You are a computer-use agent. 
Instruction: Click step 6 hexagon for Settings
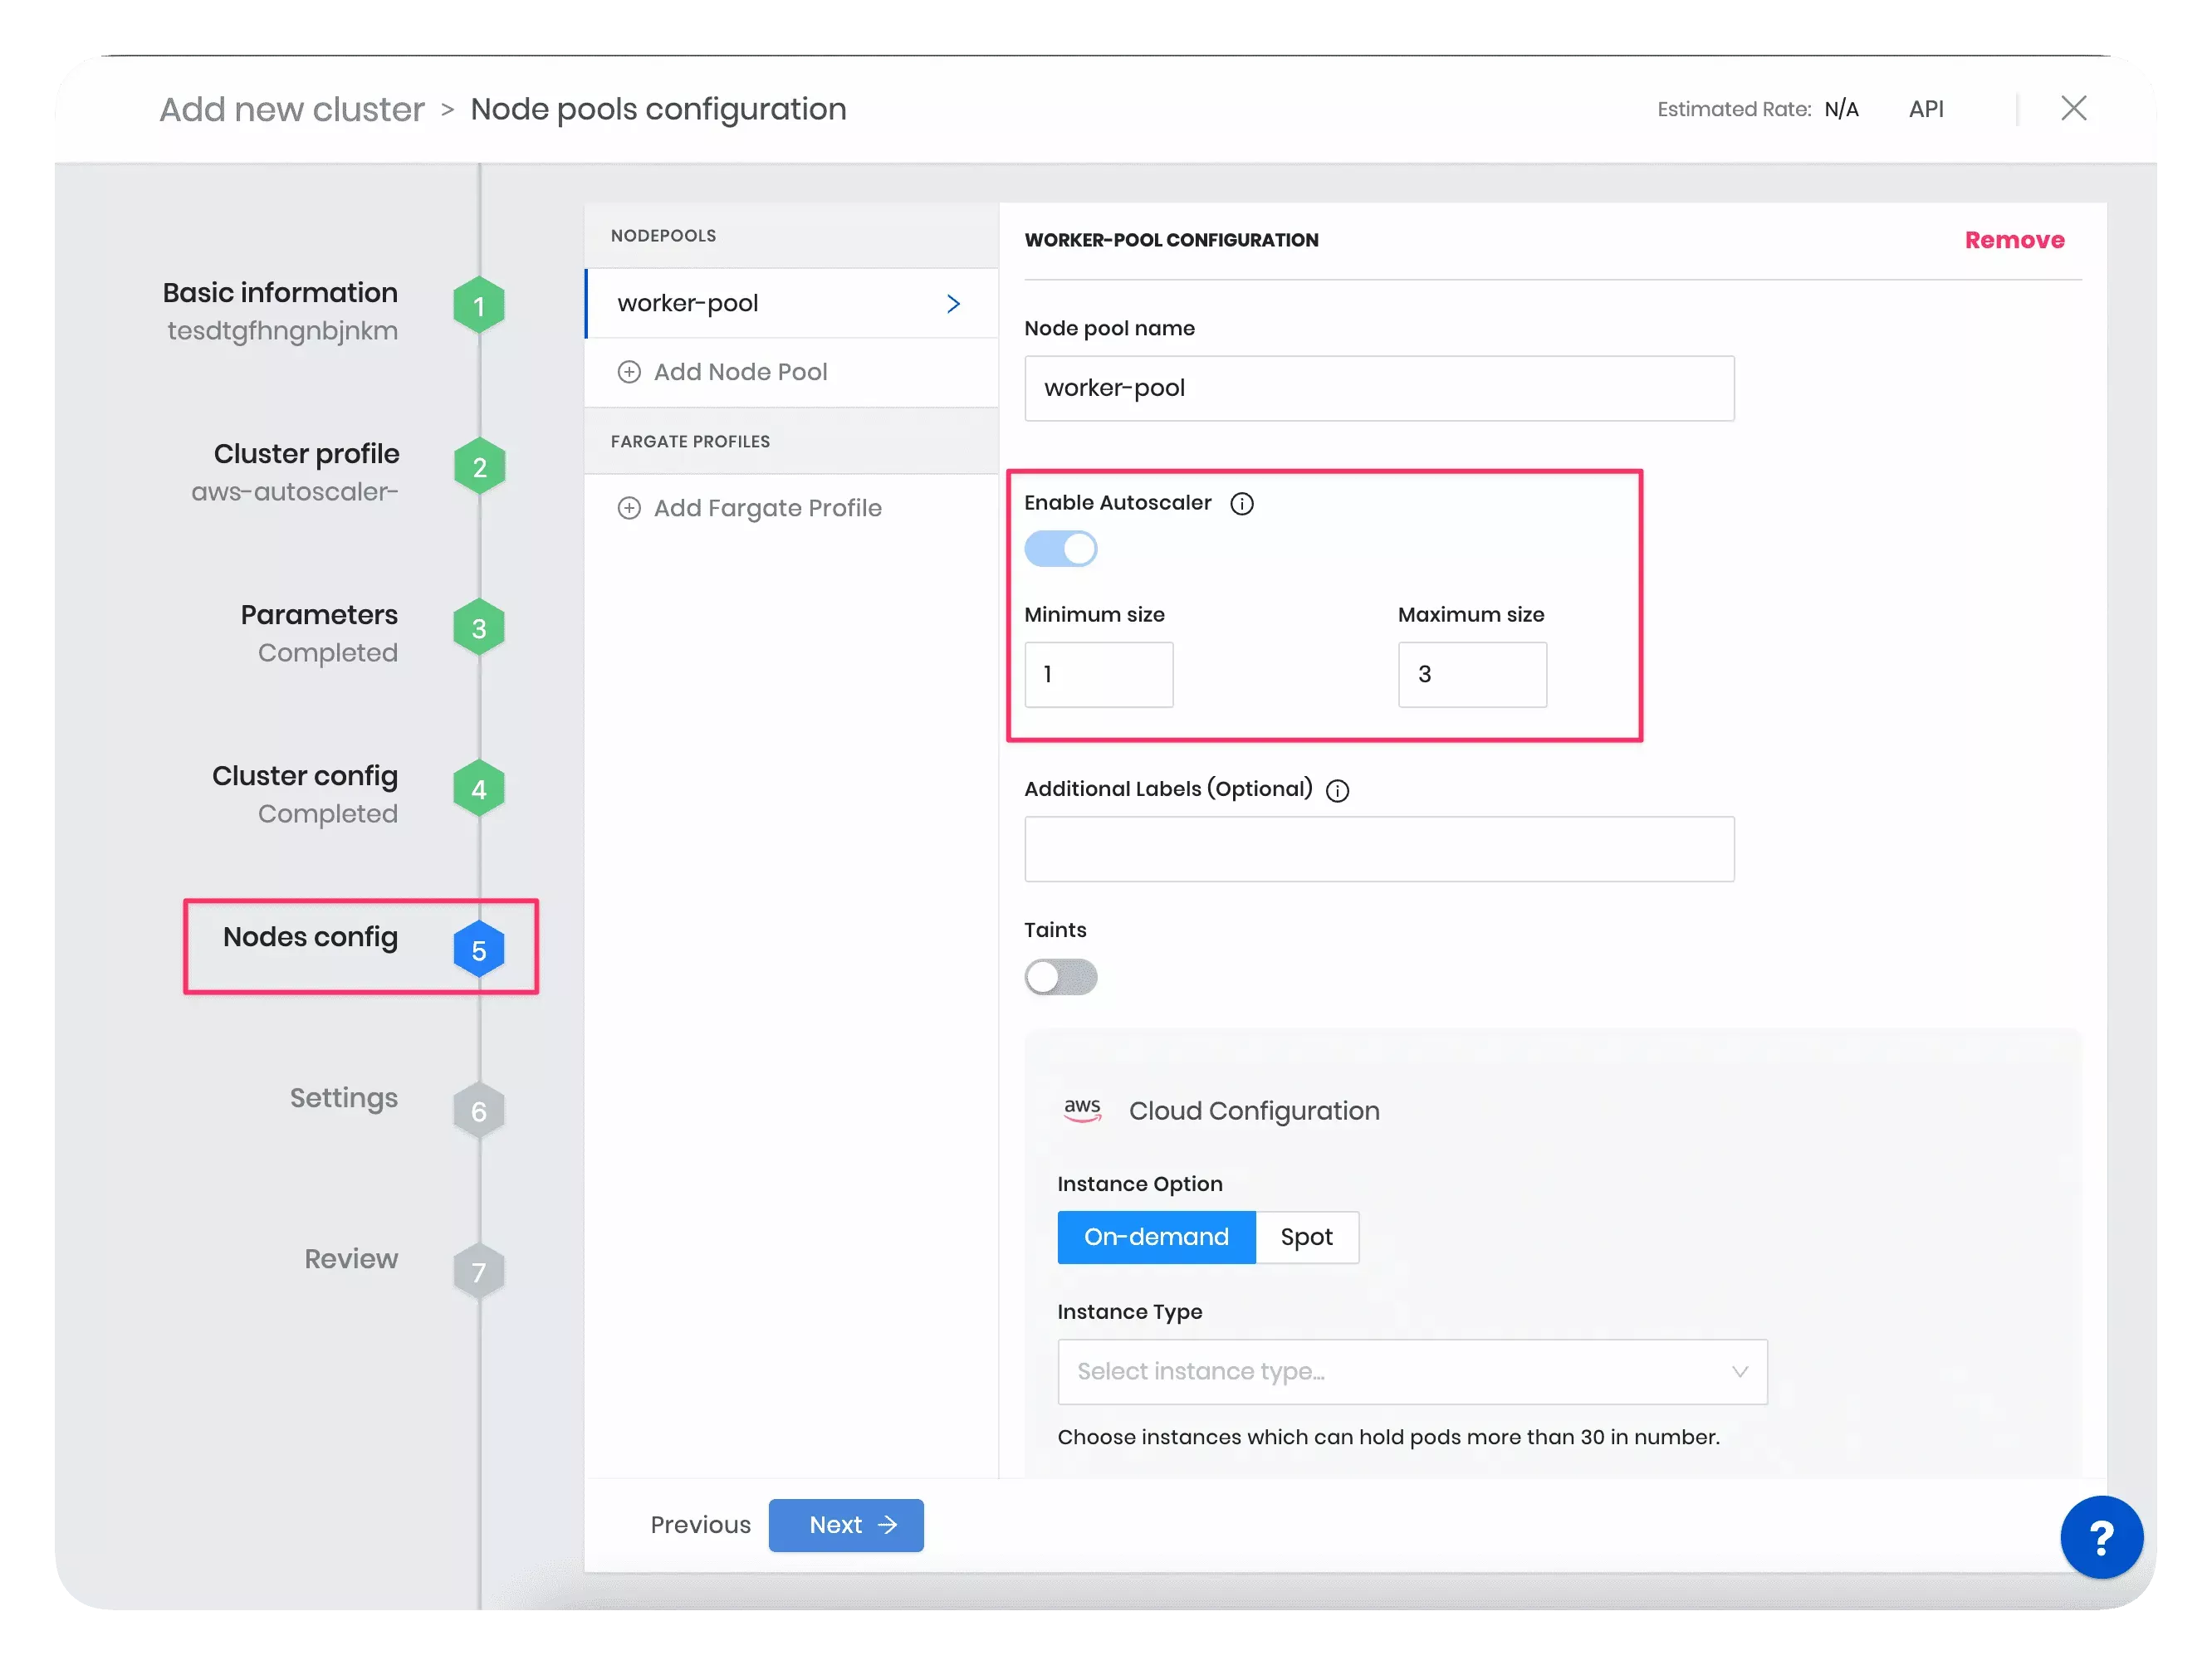tap(479, 1111)
